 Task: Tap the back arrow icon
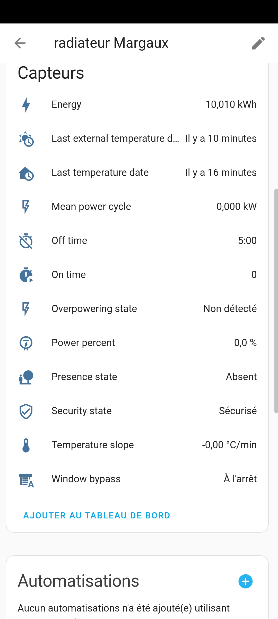pyautogui.click(x=20, y=43)
